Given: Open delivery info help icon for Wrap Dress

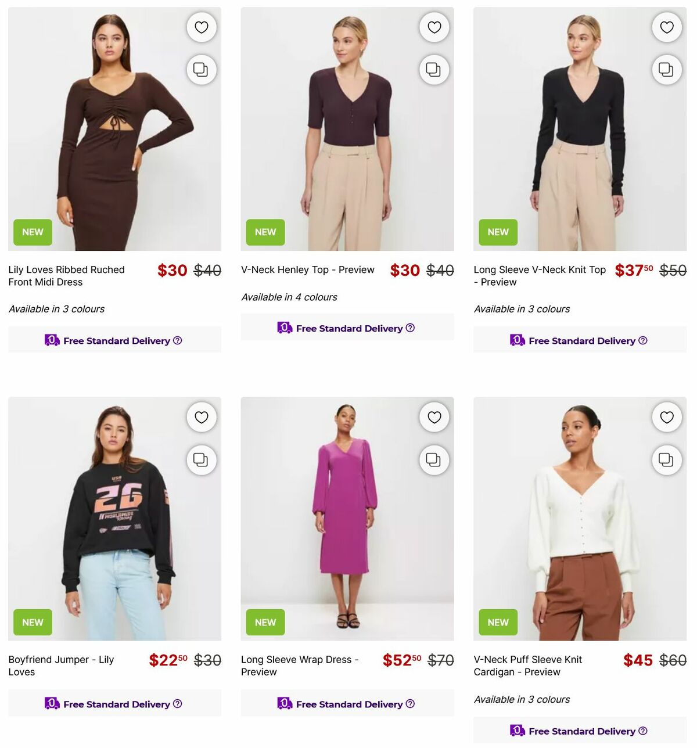Looking at the screenshot, I should 411,704.
